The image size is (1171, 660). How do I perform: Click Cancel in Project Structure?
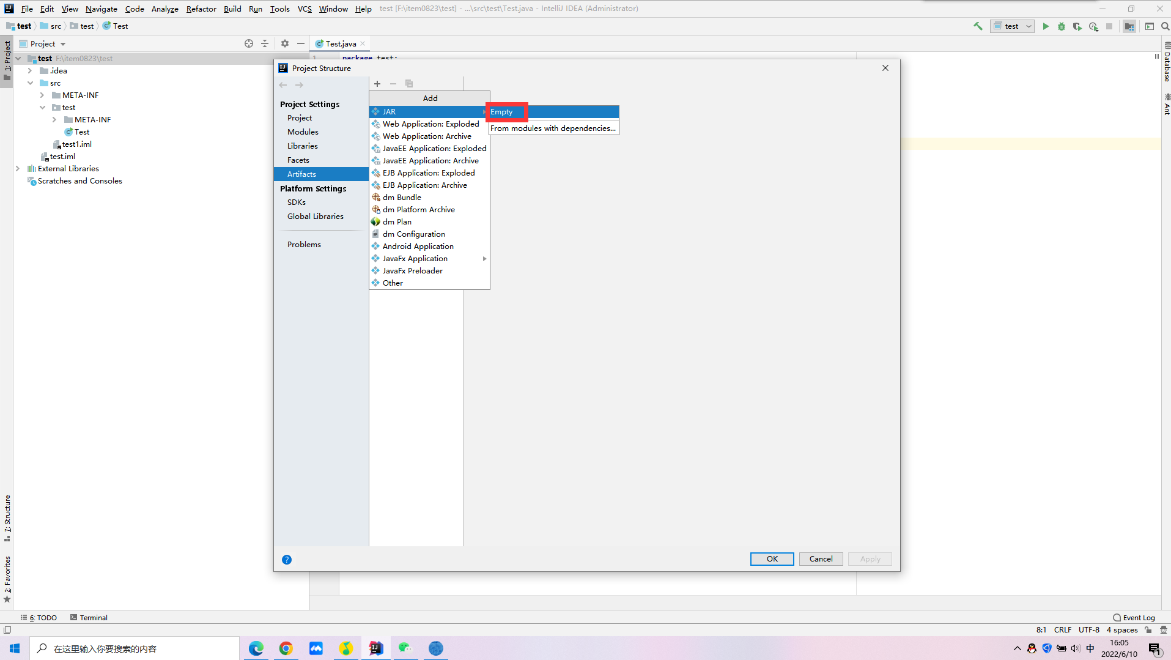tap(821, 559)
